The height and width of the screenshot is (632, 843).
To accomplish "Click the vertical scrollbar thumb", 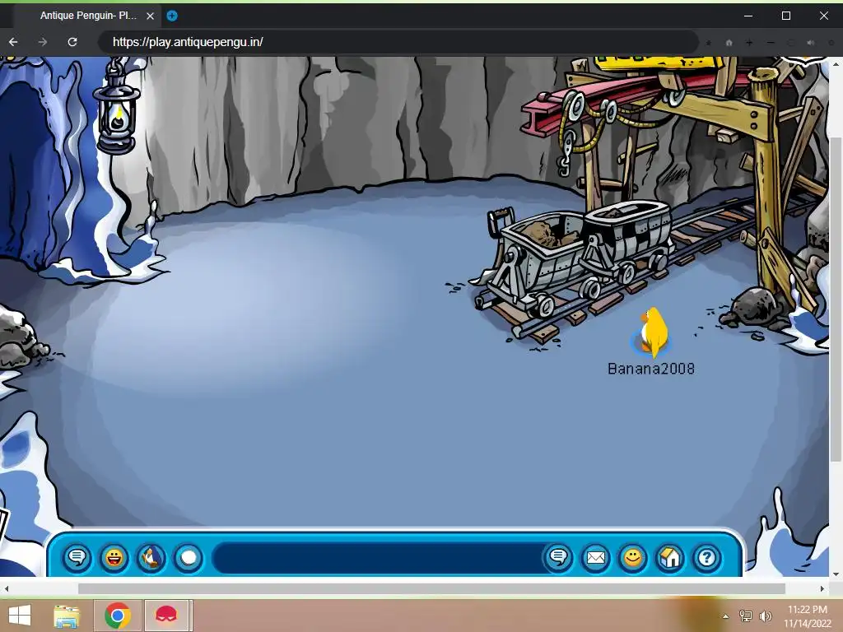I will pos(836,299).
